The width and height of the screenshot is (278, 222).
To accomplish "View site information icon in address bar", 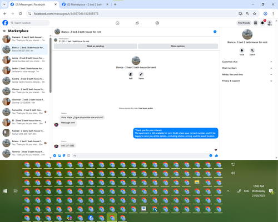I will [x=29, y=14].
